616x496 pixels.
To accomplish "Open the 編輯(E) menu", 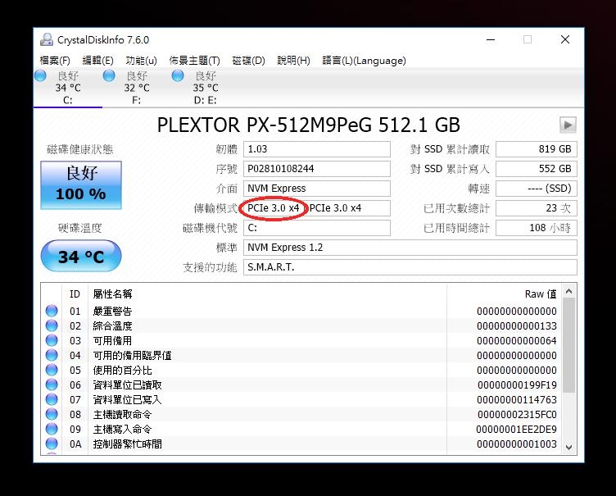I will click(x=97, y=61).
